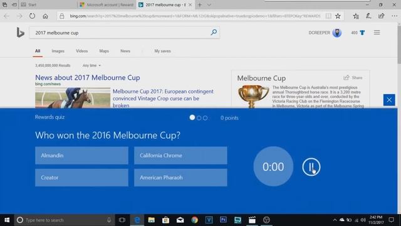This screenshot has width=401, height=226.
Task: Open the DCREEPER profile avatar
Action: coord(337,33)
